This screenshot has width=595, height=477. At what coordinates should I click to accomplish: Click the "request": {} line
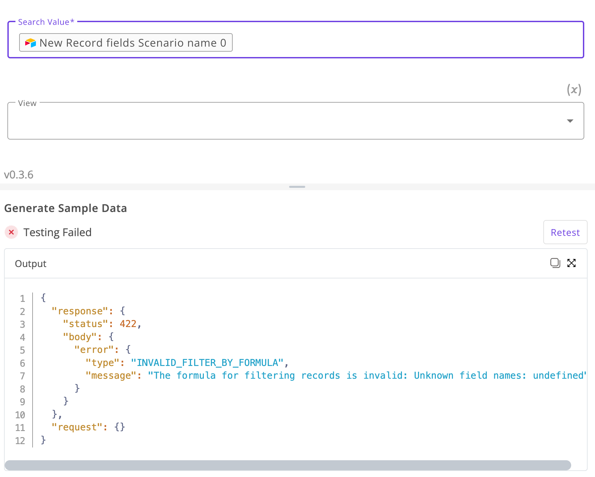pyautogui.click(x=88, y=427)
